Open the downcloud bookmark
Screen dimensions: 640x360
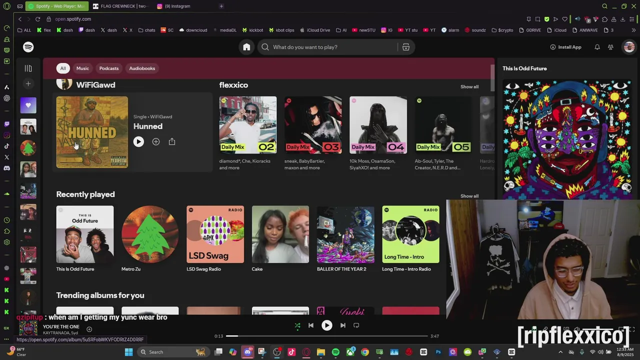click(192, 30)
